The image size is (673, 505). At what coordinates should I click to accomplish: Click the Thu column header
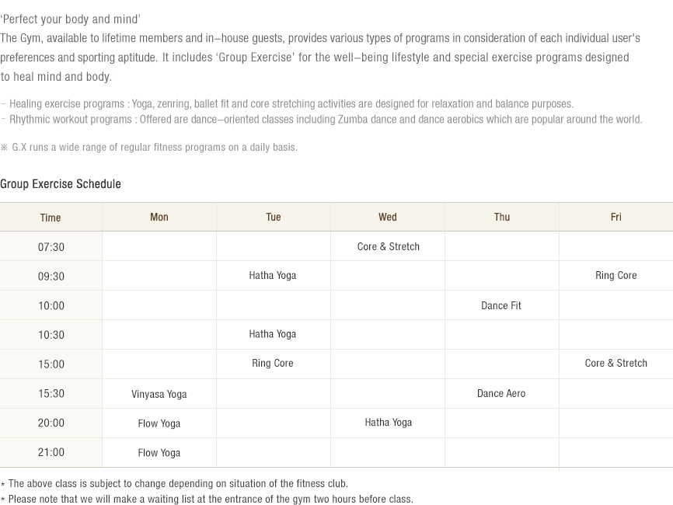pyautogui.click(x=502, y=217)
